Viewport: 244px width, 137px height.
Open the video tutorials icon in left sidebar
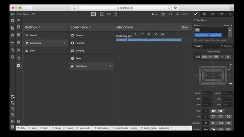(x=13, y=121)
